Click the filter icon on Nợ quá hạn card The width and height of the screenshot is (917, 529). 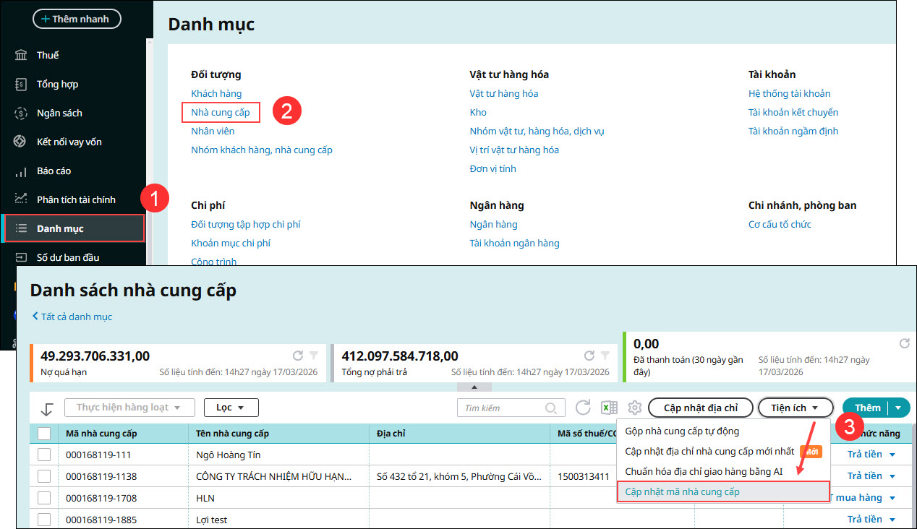pos(314,356)
